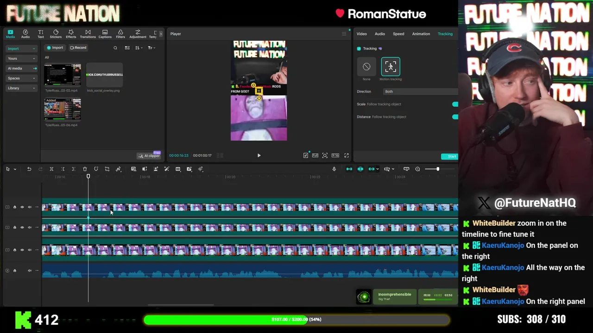
Task: Expand the Import section in sidebar
Action: (21, 49)
